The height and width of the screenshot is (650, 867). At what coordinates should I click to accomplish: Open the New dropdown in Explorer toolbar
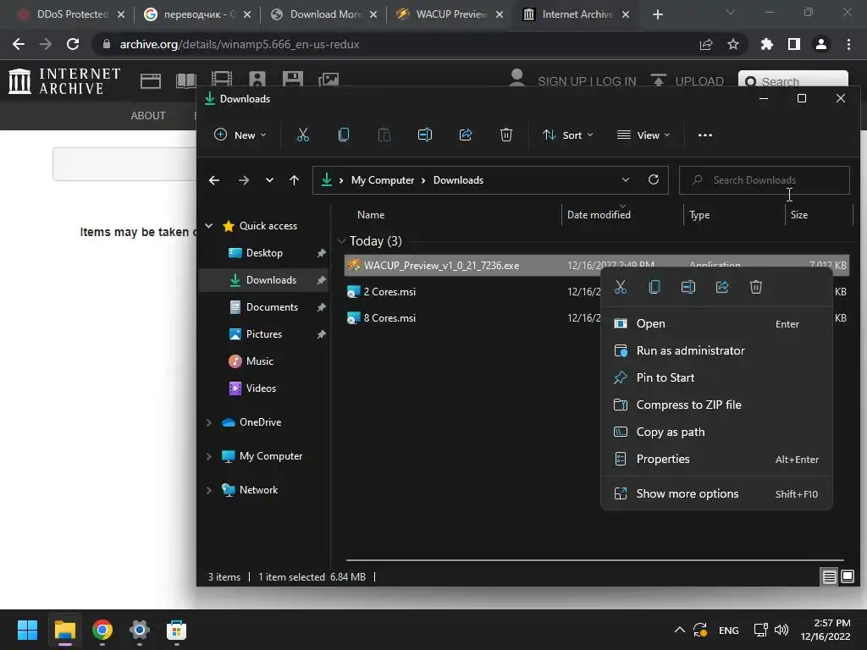(x=240, y=135)
